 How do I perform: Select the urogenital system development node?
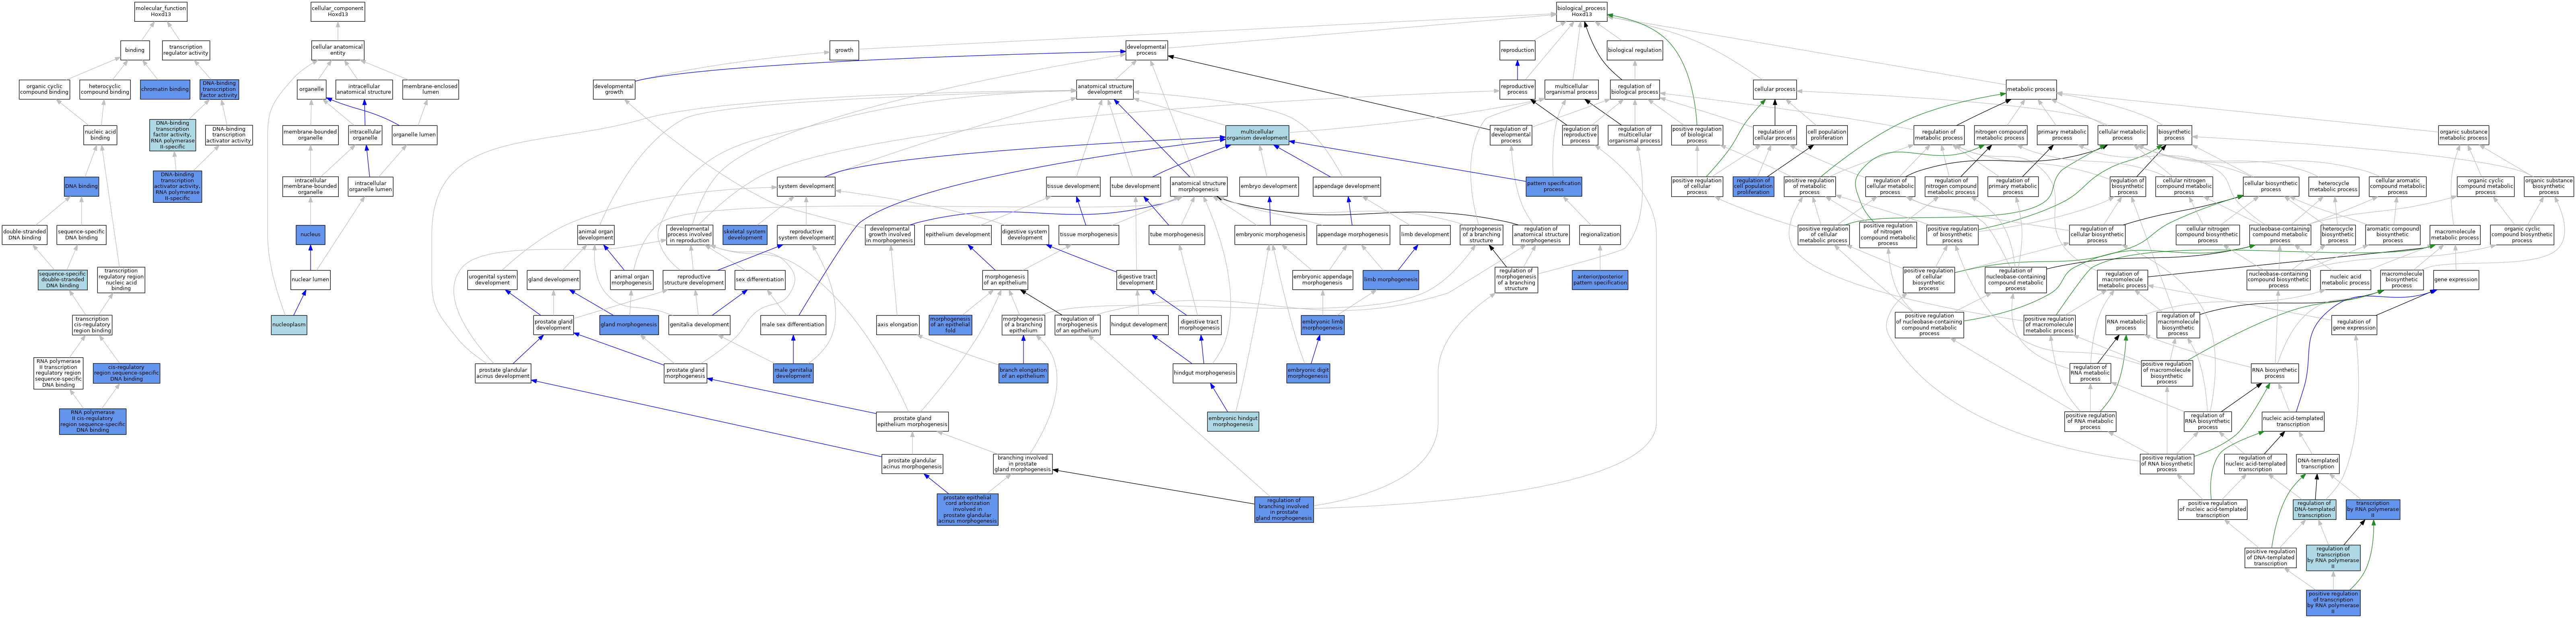(x=492, y=280)
